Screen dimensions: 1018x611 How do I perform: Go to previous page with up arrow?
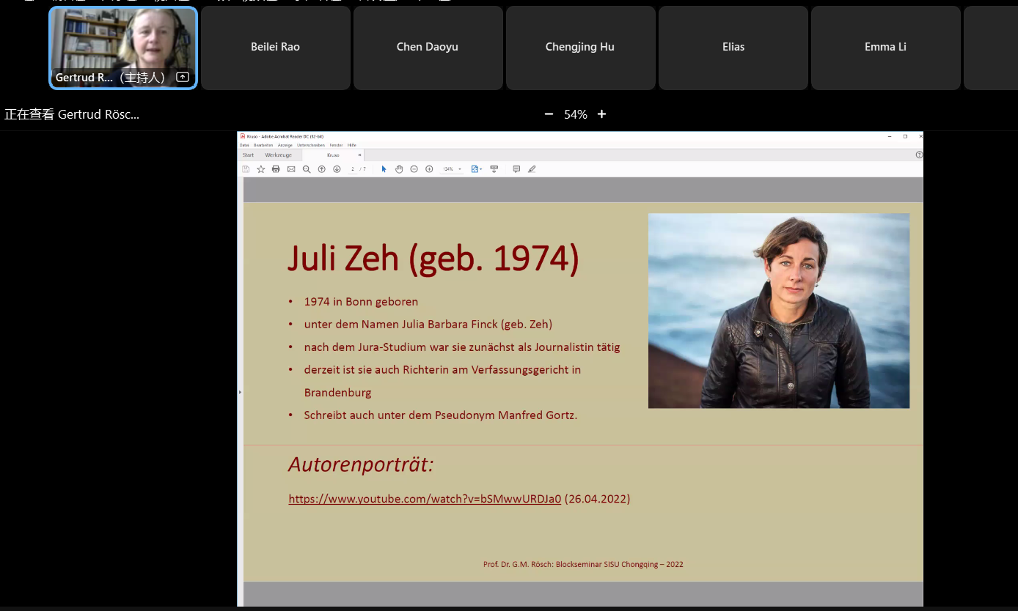pyautogui.click(x=321, y=169)
